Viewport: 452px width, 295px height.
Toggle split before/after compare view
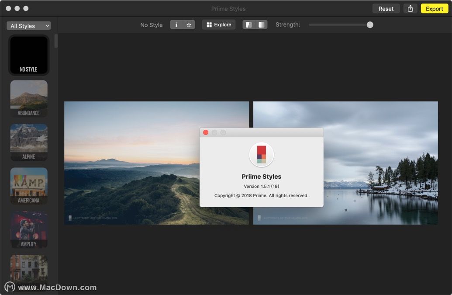pyautogui.click(x=248, y=25)
